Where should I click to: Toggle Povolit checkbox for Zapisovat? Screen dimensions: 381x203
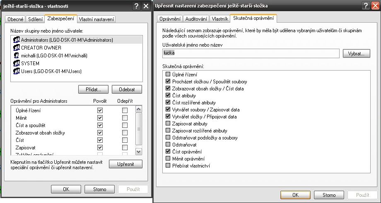pyautogui.click(x=100, y=148)
